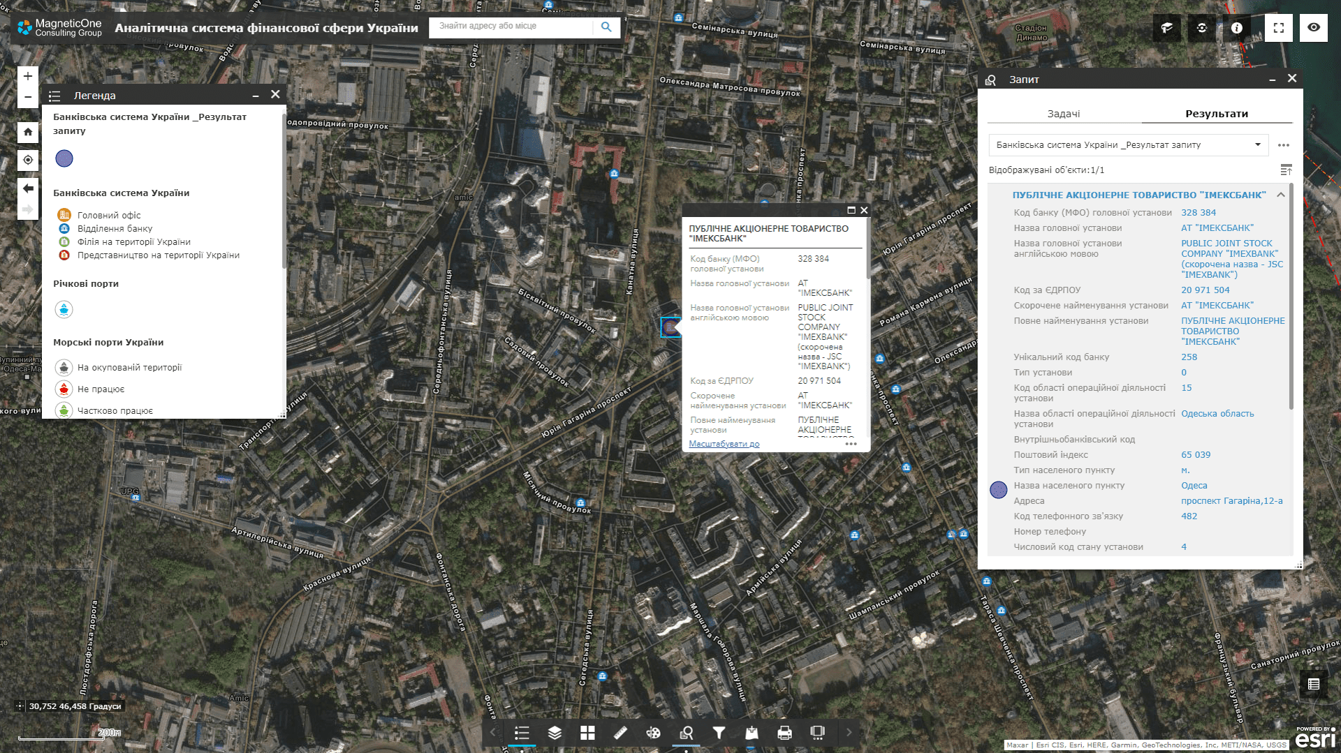
Task: Open the Measurement ruler widget
Action: (x=620, y=733)
